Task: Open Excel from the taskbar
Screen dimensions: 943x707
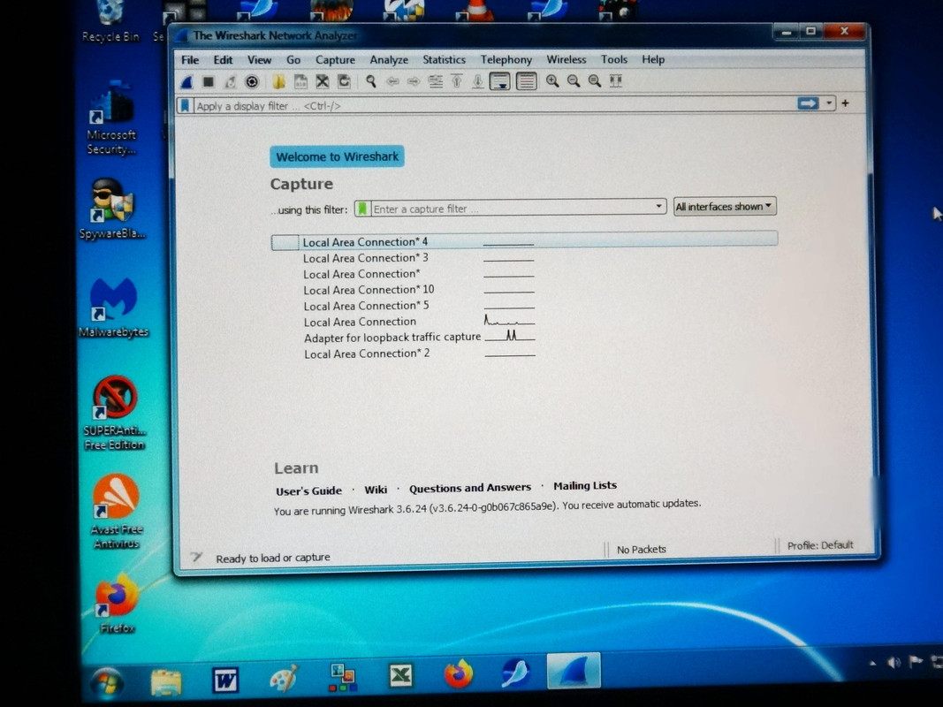Action: tap(400, 676)
